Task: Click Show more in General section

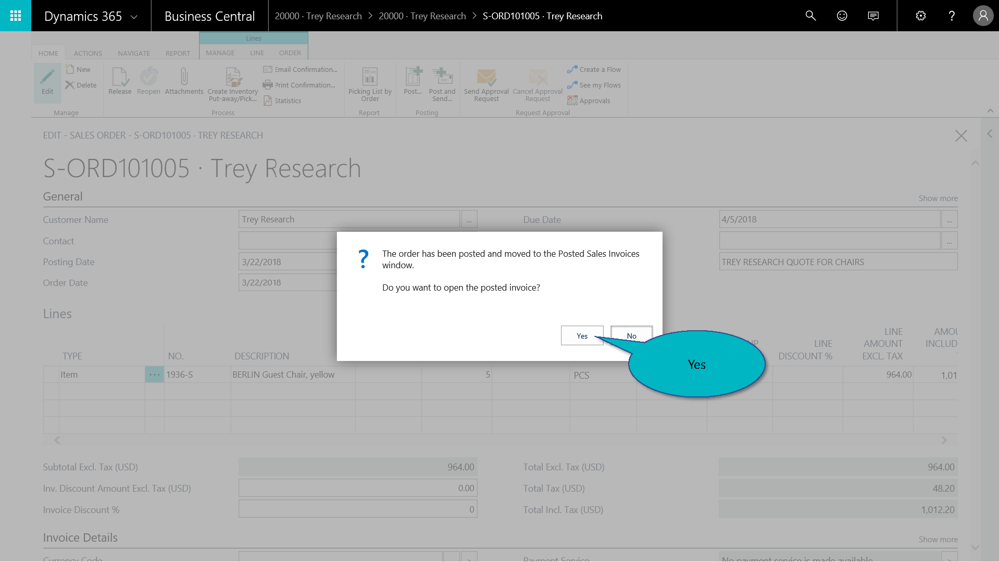Action: (938, 198)
